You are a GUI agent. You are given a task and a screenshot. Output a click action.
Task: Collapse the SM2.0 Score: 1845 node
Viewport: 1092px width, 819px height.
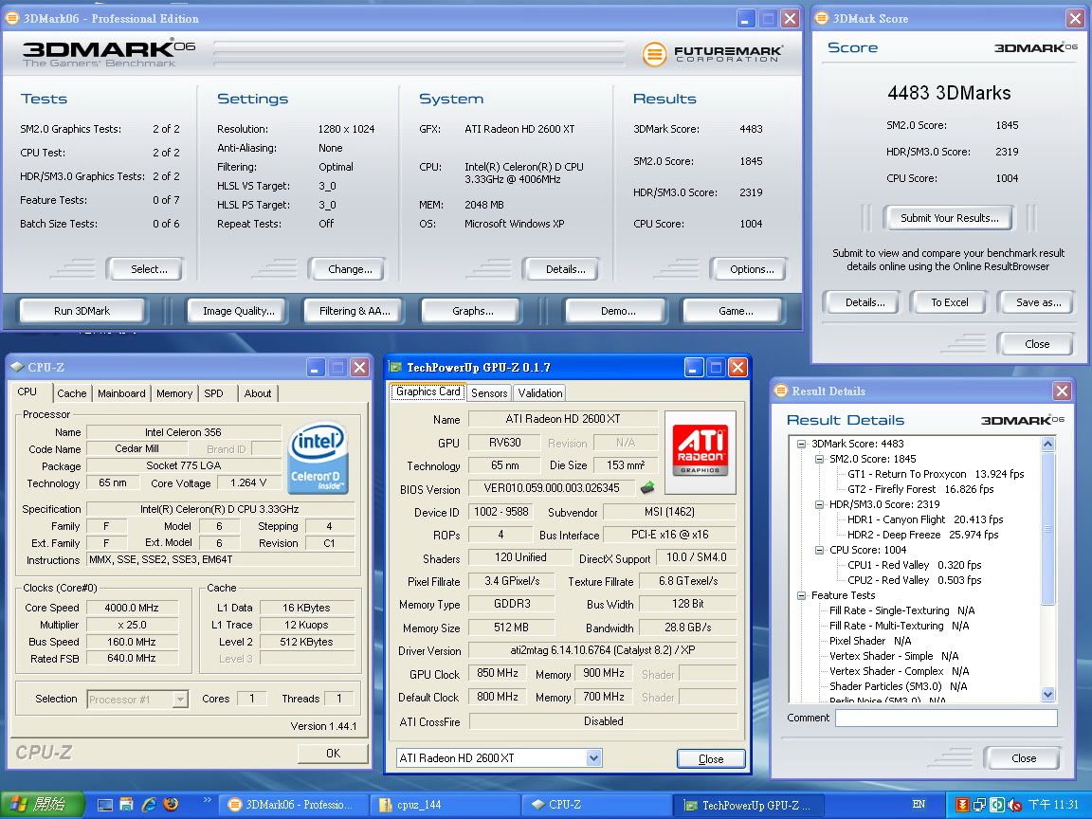click(820, 459)
